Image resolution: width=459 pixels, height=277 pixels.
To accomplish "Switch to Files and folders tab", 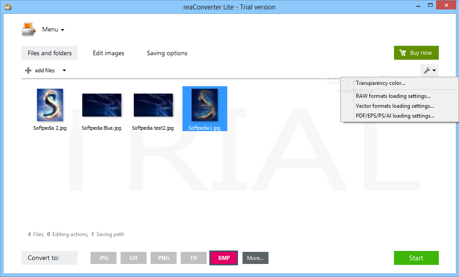I will [x=49, y=53].
